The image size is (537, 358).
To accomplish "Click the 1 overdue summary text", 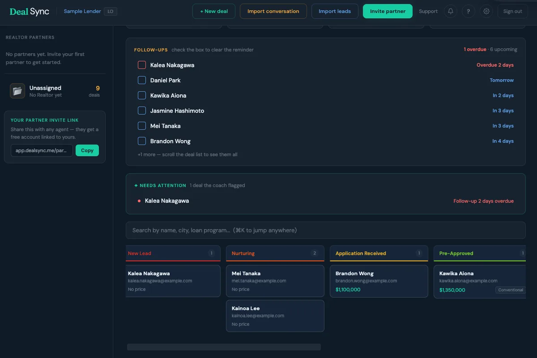I will pos(475,49).
